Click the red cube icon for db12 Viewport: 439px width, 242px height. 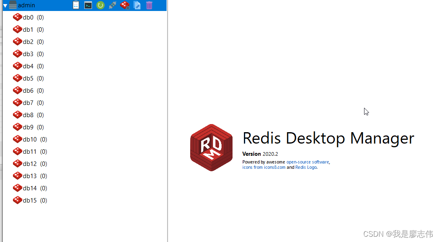[18, 164]
